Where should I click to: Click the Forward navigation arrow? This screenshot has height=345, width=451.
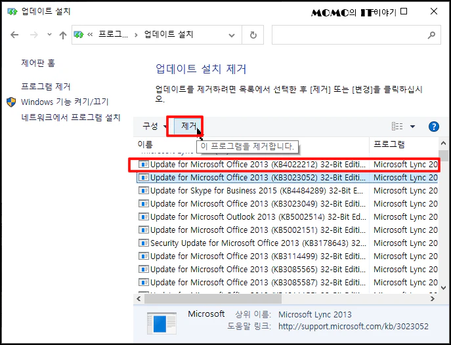(x=34, y=35)
